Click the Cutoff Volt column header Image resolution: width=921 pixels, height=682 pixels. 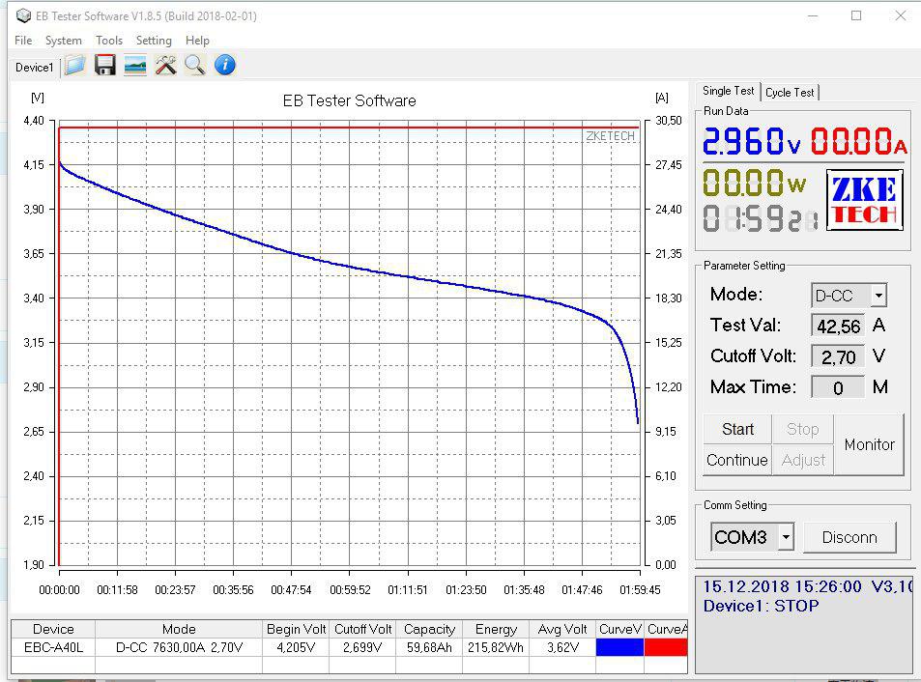click(363, 629)
